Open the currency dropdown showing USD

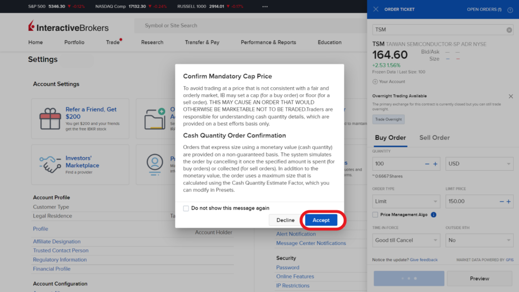pyautogui.click(x=479, y=163)
